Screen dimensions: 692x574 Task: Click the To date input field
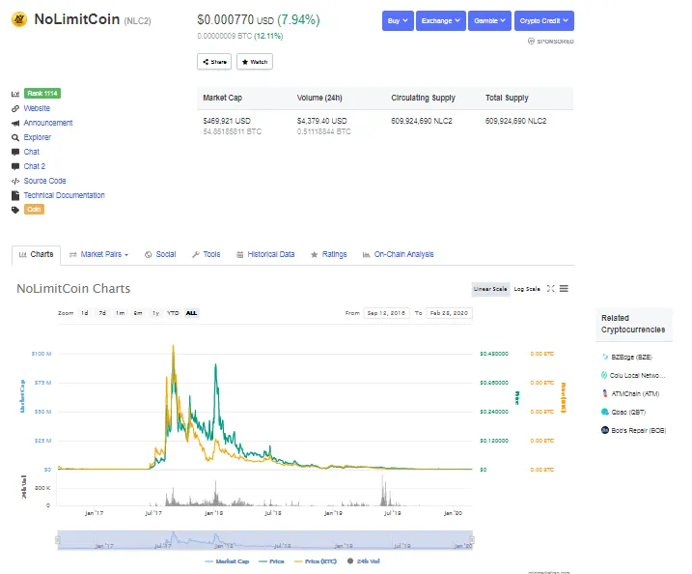click(x=450, y=313)
